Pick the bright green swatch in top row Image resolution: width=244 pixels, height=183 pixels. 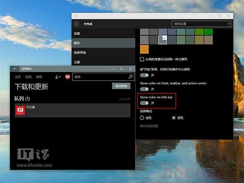click(x=208, y=32)
